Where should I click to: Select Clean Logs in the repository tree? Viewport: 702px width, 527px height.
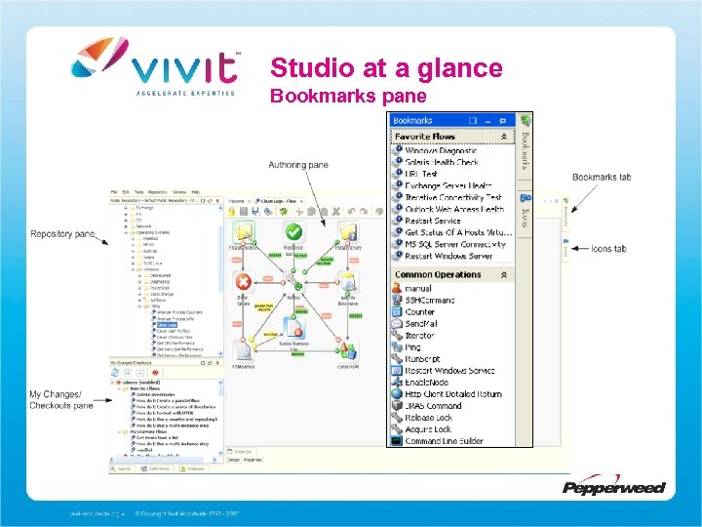click(x=167, y=325)
